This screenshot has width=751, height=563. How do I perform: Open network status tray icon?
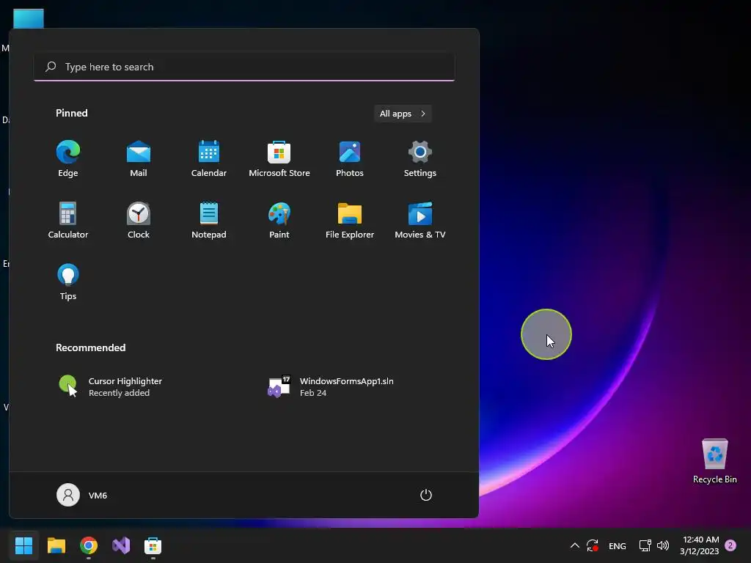point(645,545)
